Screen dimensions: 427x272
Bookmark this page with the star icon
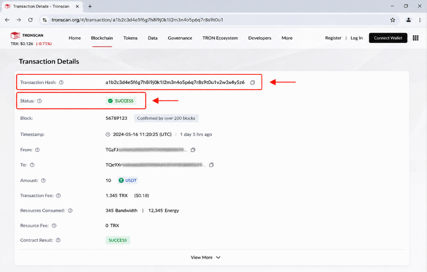tap(392, 20)
